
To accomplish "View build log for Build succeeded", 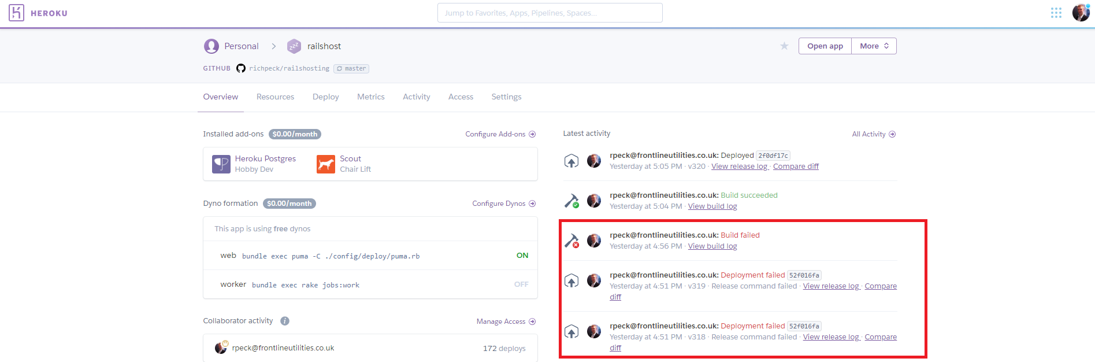I will pyautogui.click(x=712, y=206).
